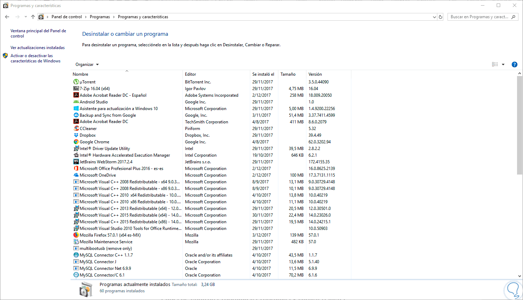Click the Microsoft OneDrive cloud icon
The image size is (523, 300).
pos(76,175)
